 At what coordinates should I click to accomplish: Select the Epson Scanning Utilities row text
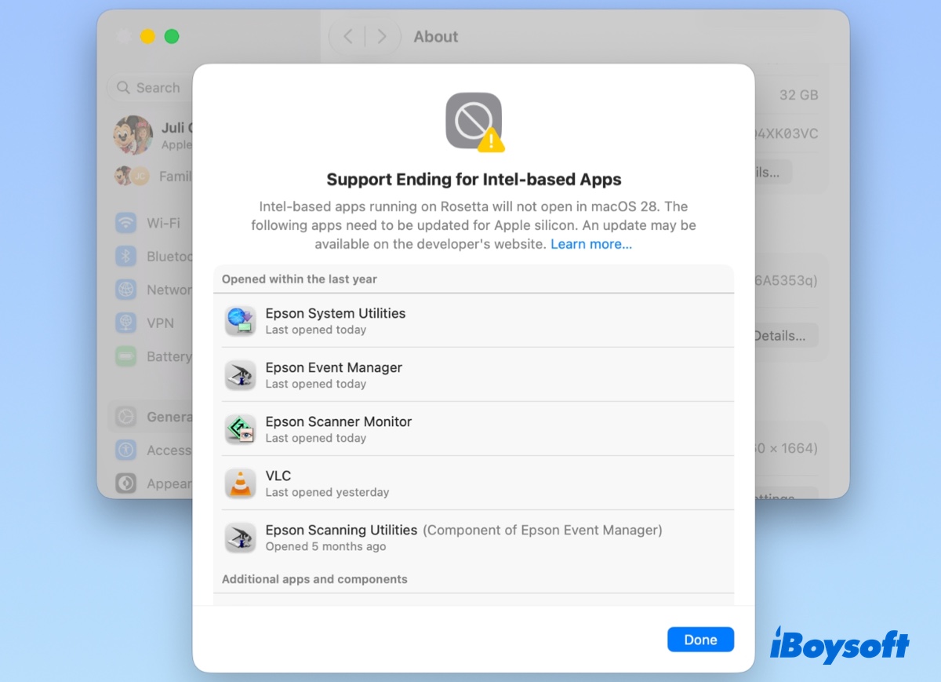click(x=341, y=530)
